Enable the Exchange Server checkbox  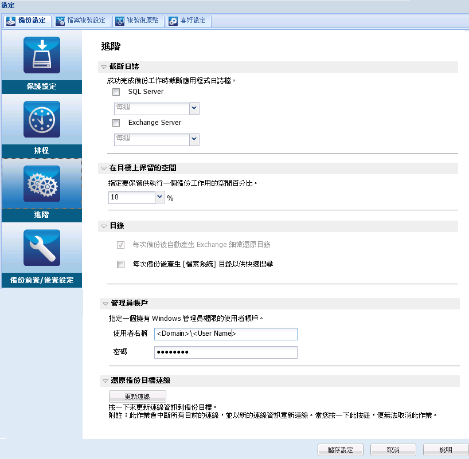[x=116, y=123]
